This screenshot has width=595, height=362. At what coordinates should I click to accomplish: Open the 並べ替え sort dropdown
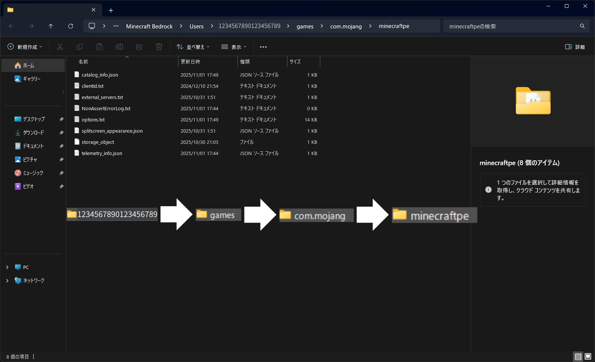tap(193, 47)
